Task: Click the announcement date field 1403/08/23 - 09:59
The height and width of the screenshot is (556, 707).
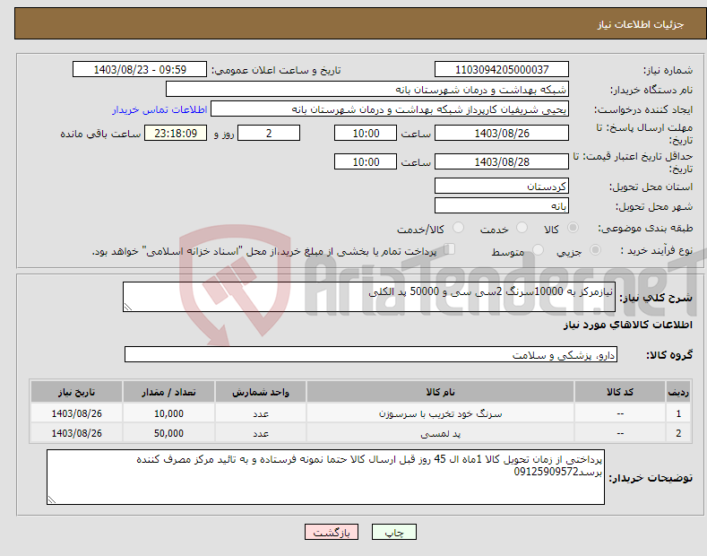Action: [140, 70]
